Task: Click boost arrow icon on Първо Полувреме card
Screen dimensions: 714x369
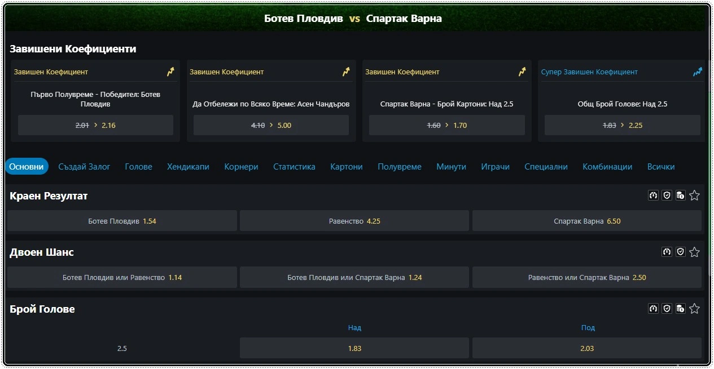Action: 170,72
